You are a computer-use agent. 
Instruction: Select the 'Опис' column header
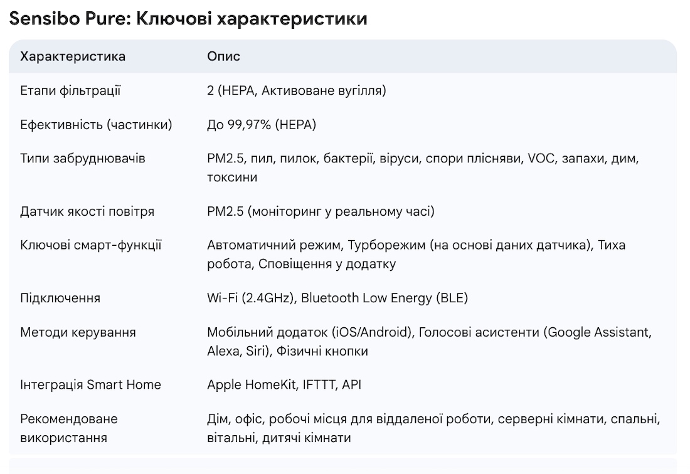224,56
